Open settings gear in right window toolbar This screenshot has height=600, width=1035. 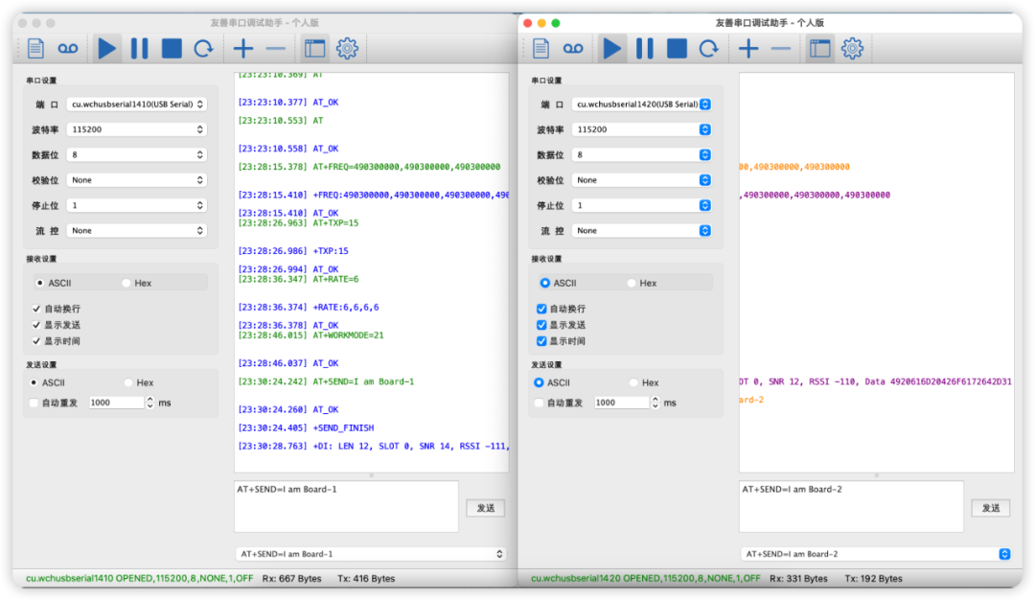click(852, 49)
